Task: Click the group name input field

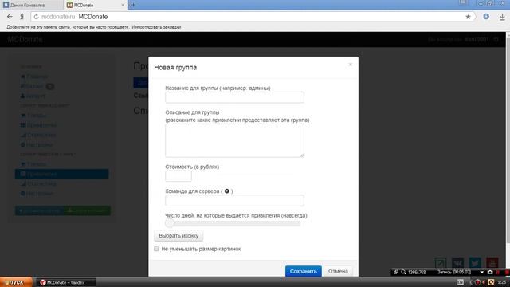Action: click(x=234, y=97)
